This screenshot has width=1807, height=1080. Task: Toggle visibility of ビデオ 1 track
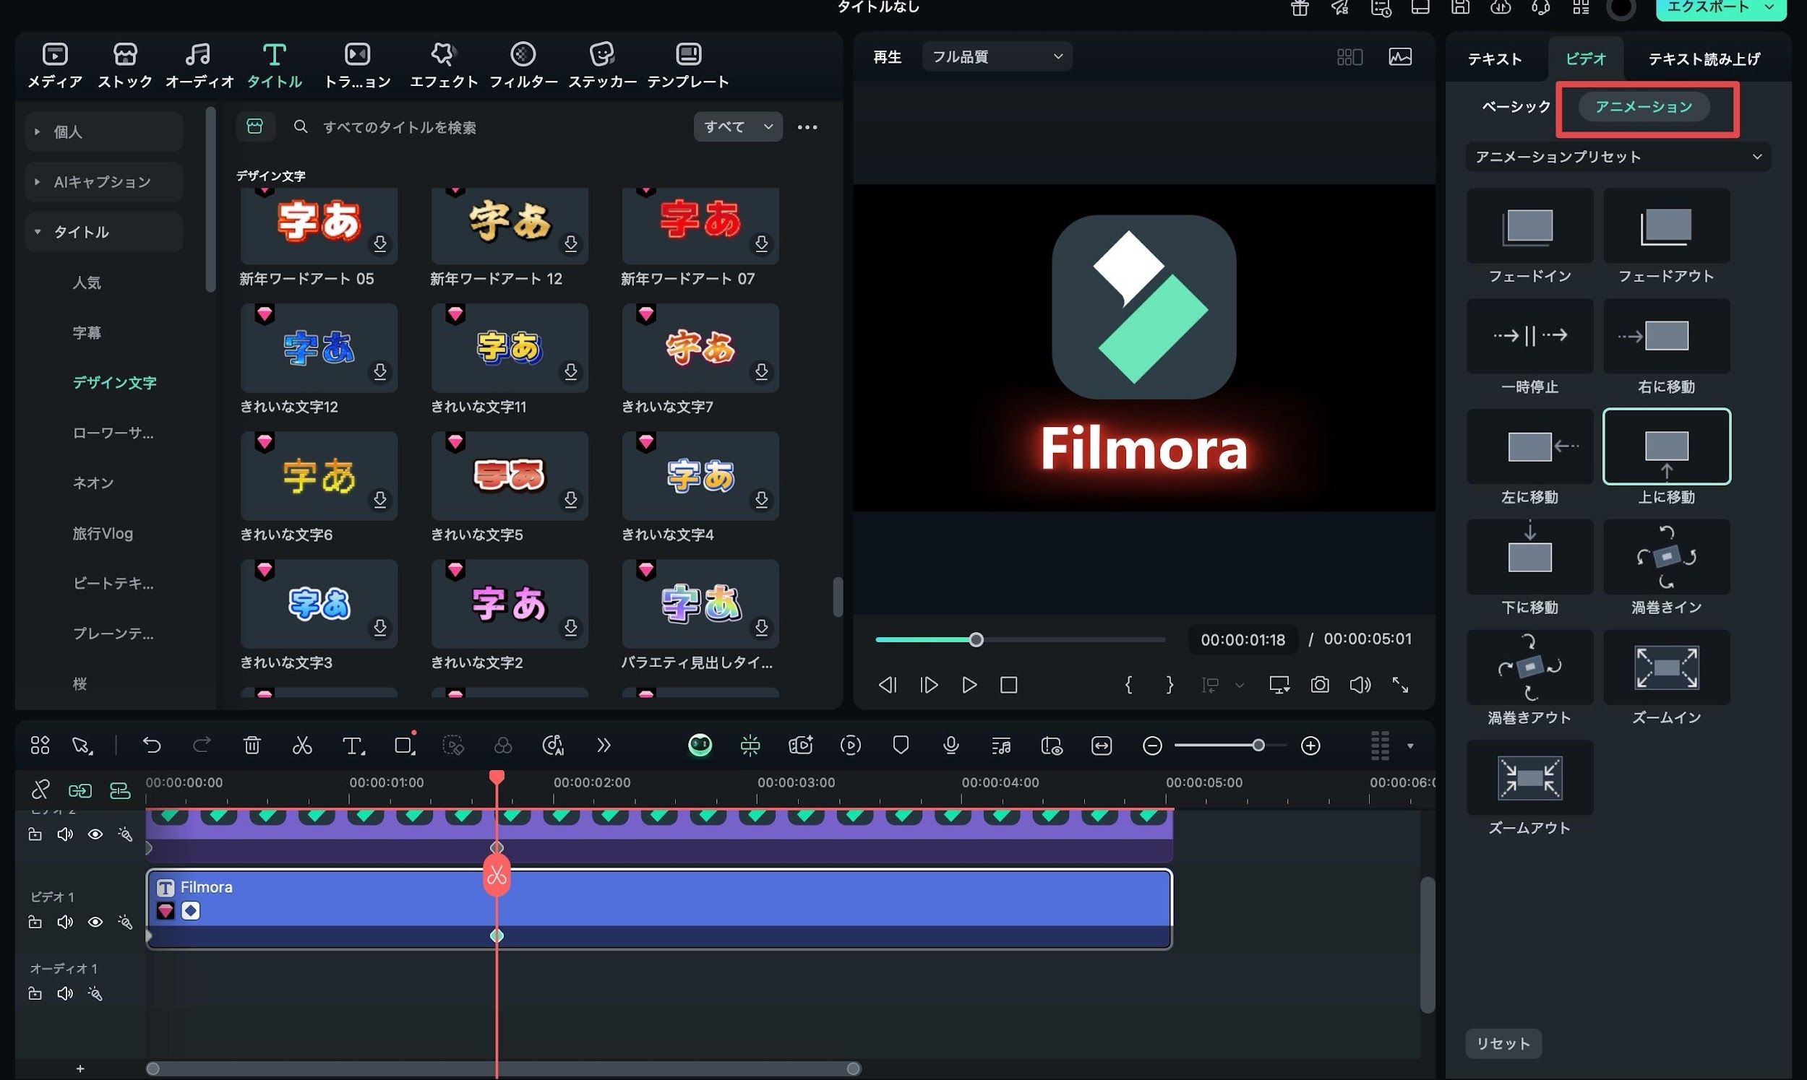click(x=95, y=922)
